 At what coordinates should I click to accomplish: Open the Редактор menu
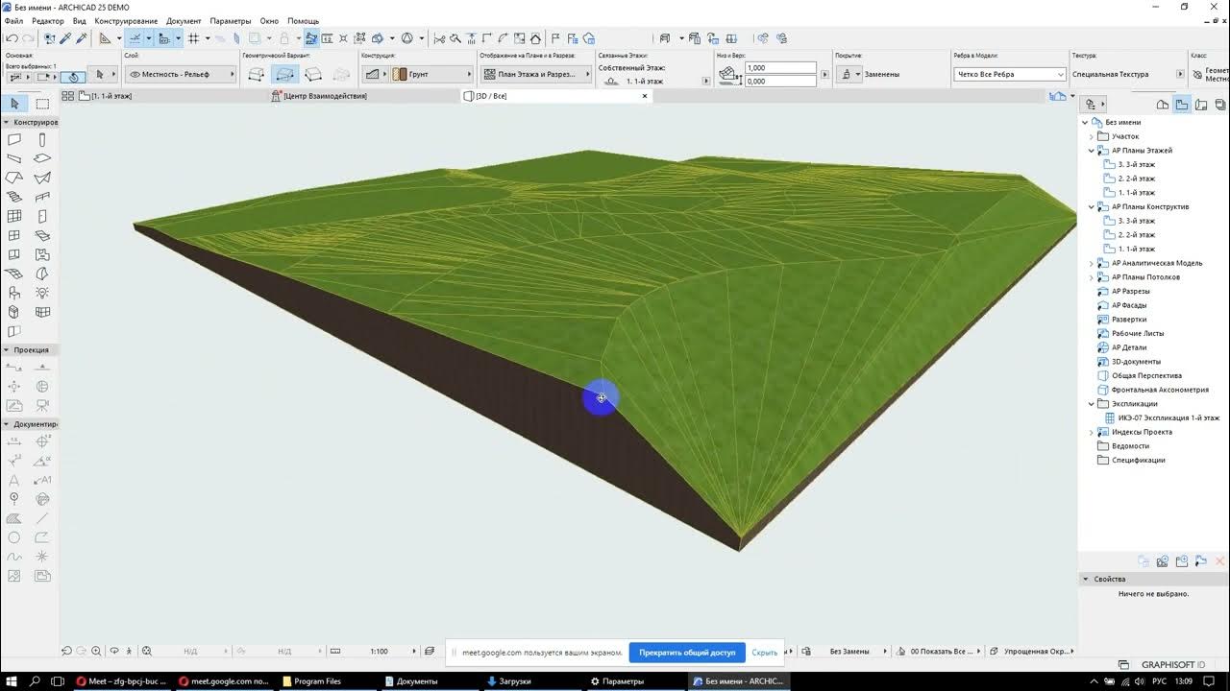[x=48, y=20]
